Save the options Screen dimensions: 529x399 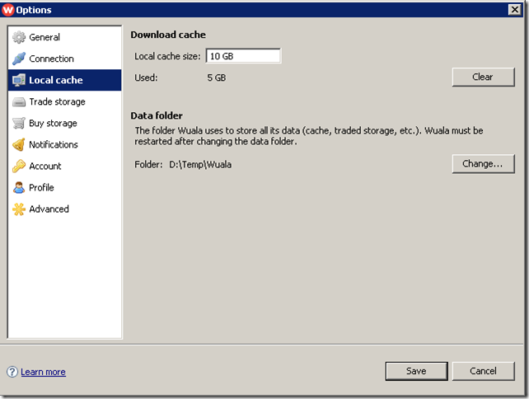click(416, 371)
